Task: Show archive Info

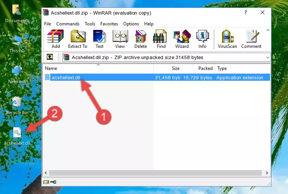Action: click(x=202, y=39)
